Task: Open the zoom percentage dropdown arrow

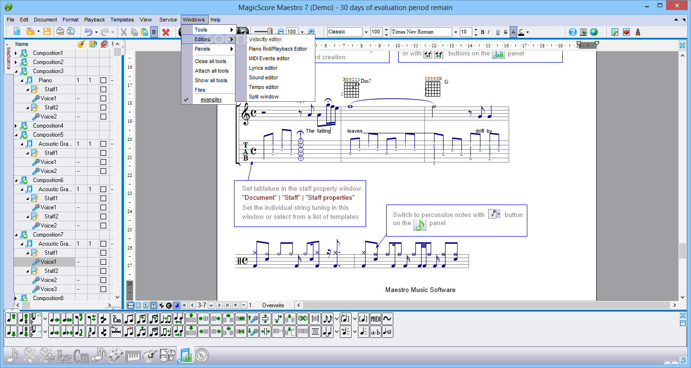Action: coord(302,32)
